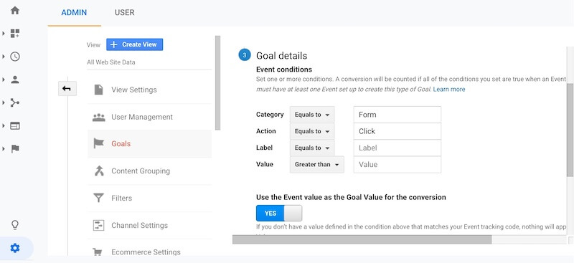Click the User Management people icon
The width and height of the screenshot is (574, 263).
pyautogui.click(x=98, y=118)
